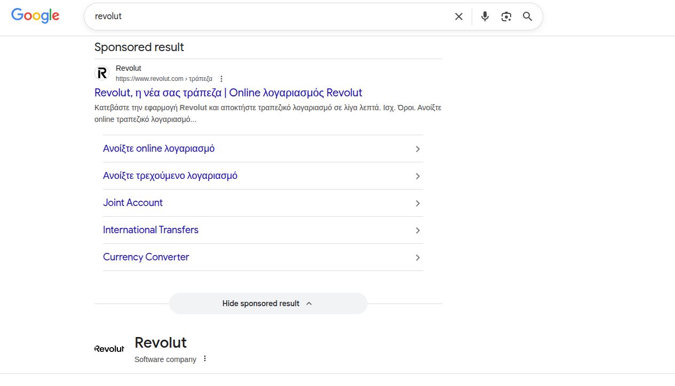Open three-dot menu beside Software company
Screen dimensions: 675x386
pos(204,359)
